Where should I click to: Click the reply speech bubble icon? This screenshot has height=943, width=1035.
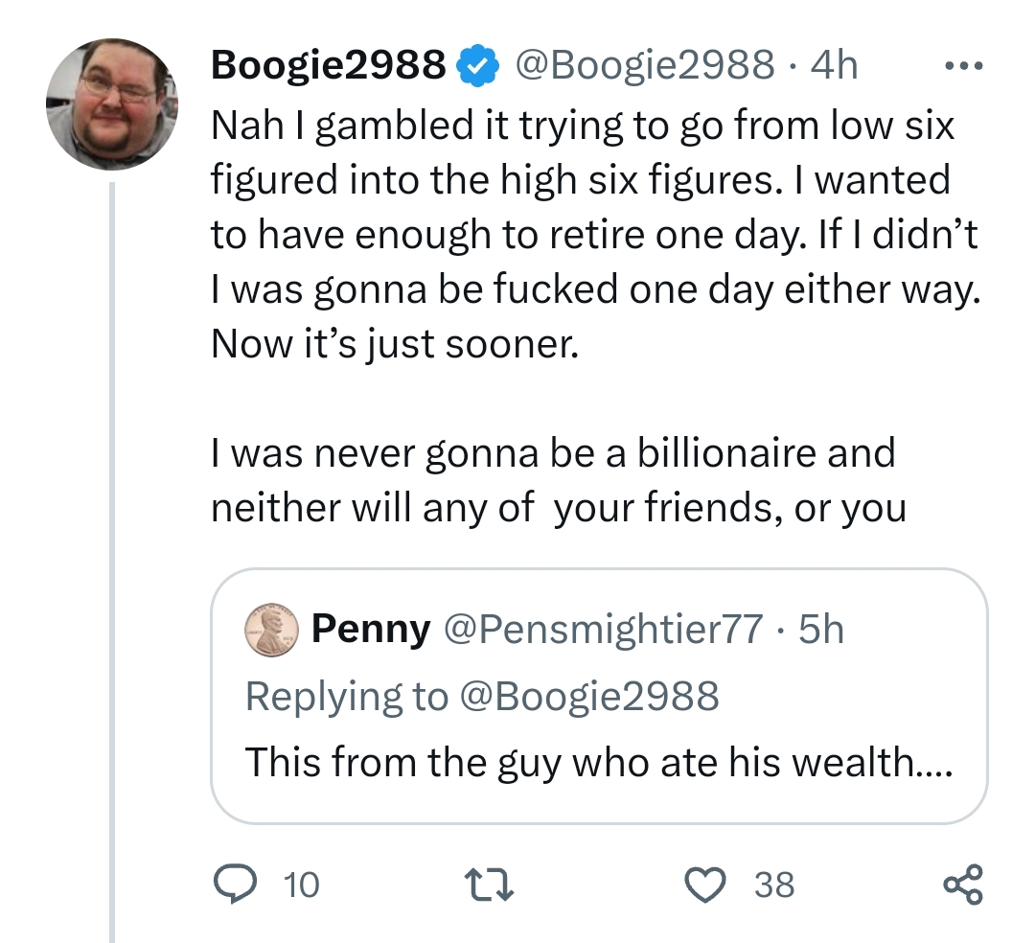coord(232,884)
